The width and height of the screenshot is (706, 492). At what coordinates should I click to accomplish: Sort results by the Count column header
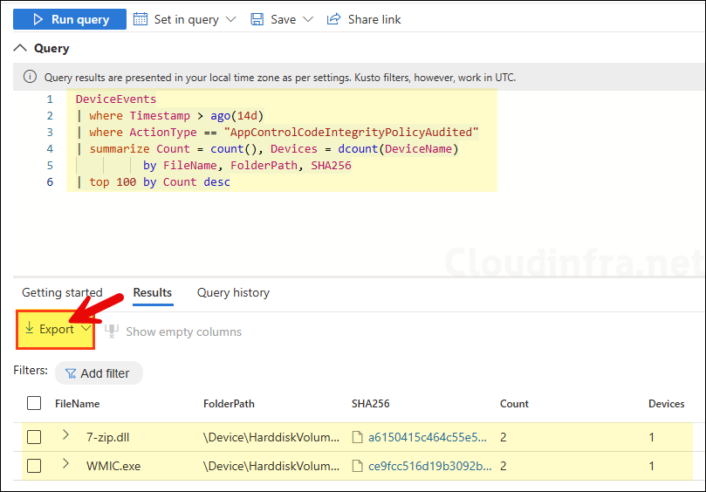514,404
